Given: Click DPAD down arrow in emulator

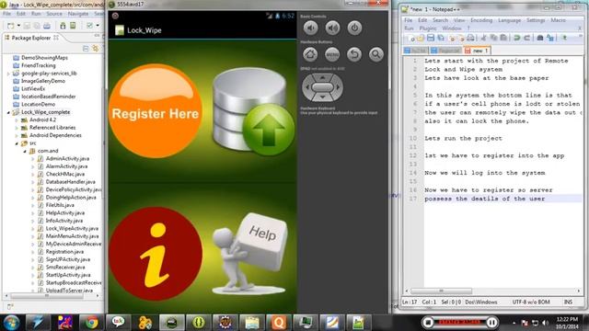Looking at the screenshot, I should (x=323, y=97).
